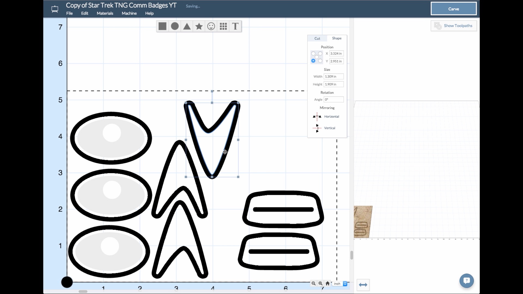Open the Edit menu
The height and width of the screenshot is (294, 523).
tap(84, 13)
